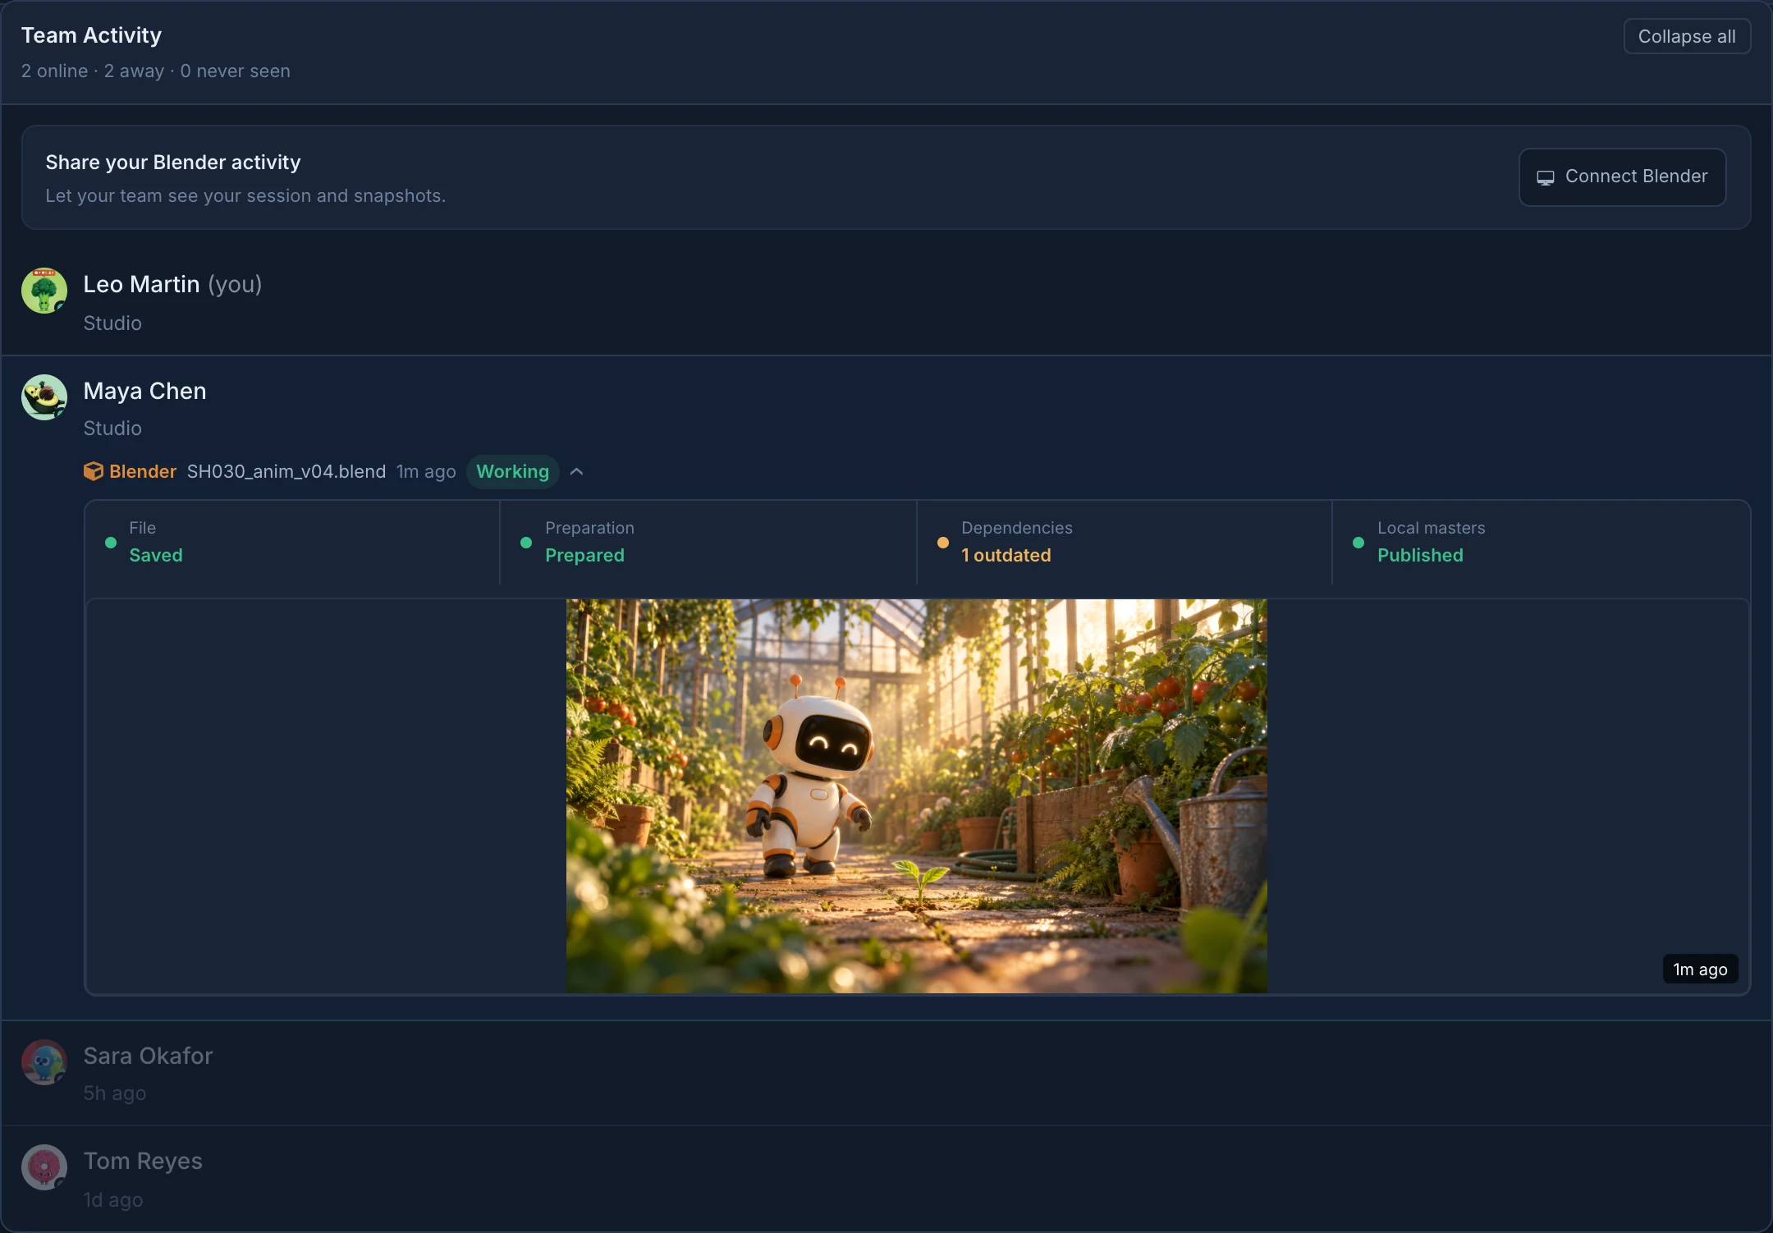The width and height of the screenshot is (1773, 1233).
Task: Click the Preparation Prepared status cell
Action: coord(708,542)
